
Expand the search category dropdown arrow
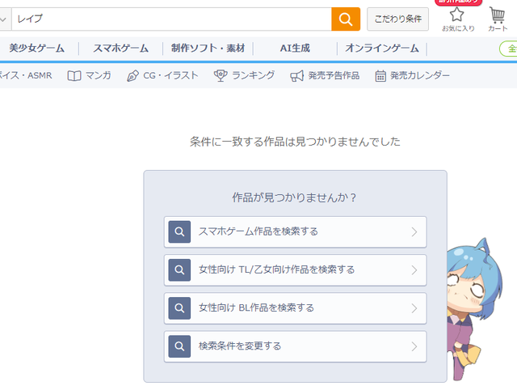[3, 19]
